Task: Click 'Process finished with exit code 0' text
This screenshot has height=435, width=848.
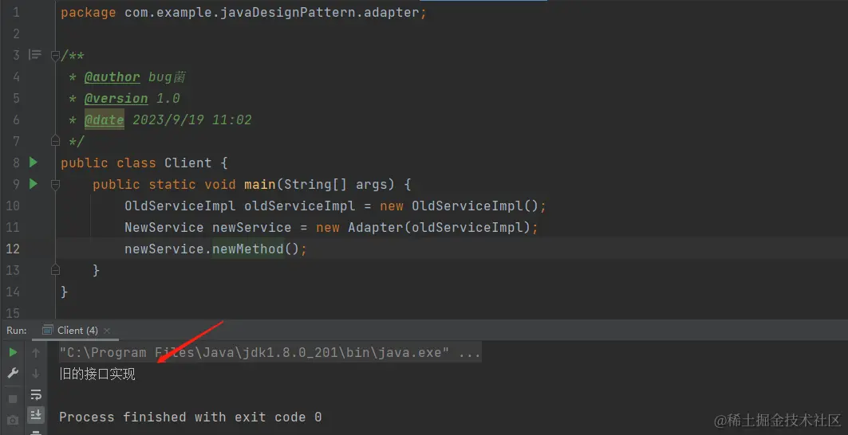Action: (191, 417)
